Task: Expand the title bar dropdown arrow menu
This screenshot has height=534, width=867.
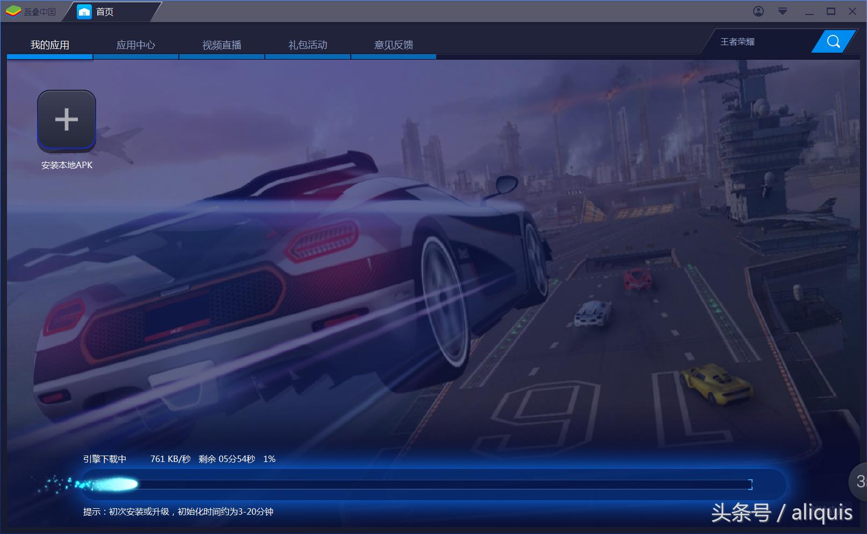Action: click(x=783, y=11)
